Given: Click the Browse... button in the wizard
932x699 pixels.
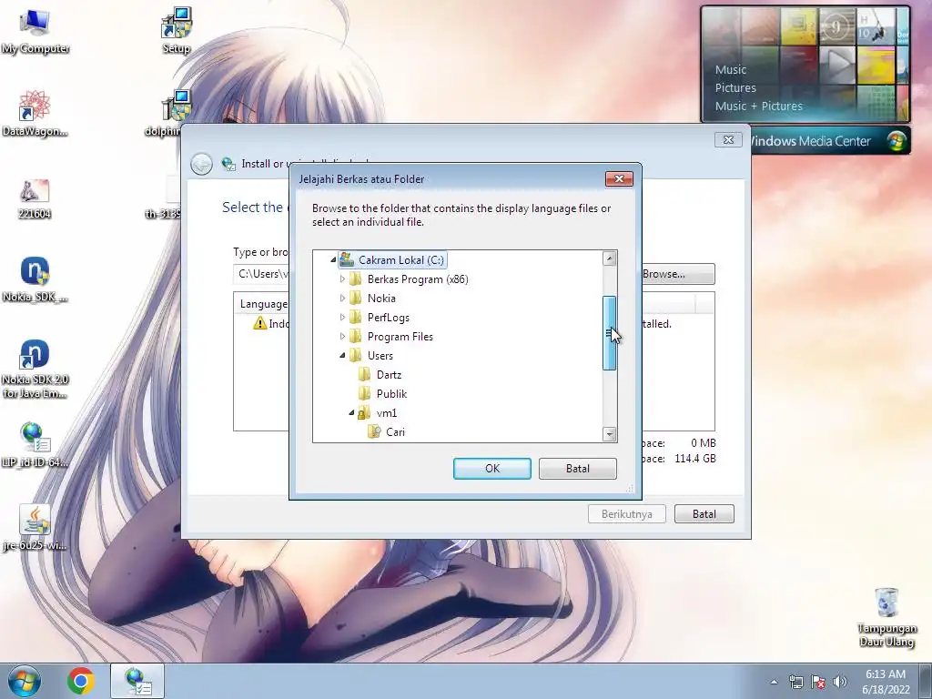Looking at the screenshot, I should (677, 274).
